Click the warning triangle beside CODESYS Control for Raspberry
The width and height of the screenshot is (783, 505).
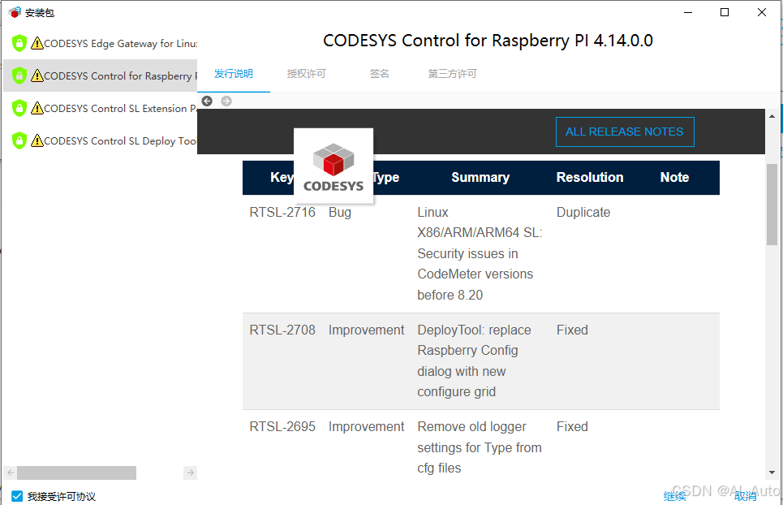click(x=37, y=76)
